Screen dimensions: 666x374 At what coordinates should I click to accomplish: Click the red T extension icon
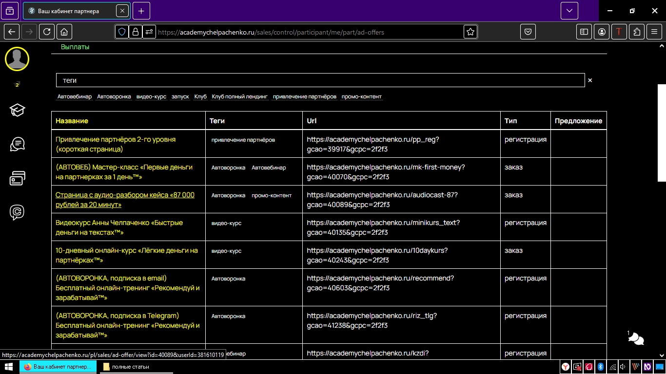(619, 32)
